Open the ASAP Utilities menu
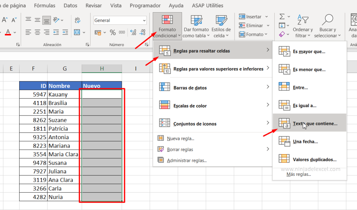Image resolution: width=357 pixels, height=210 pixels. [x=208, y=5]
